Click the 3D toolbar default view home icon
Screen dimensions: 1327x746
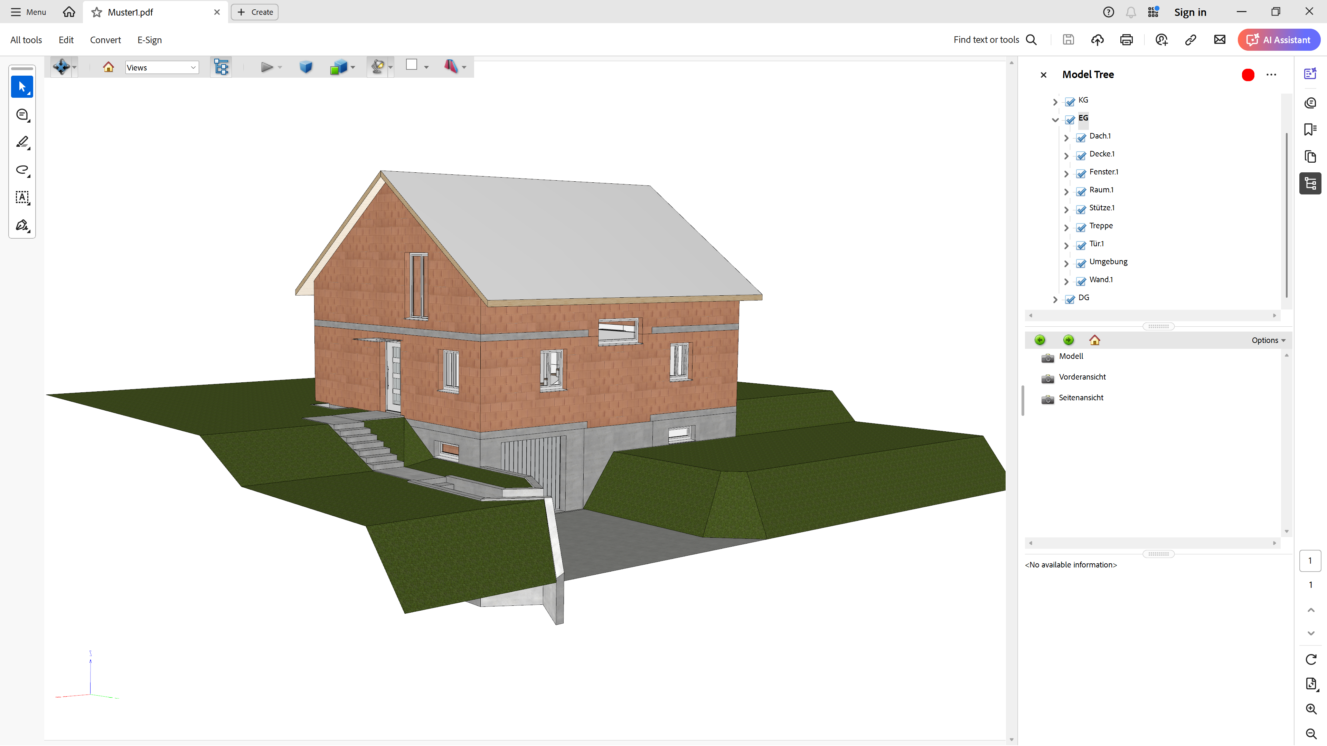point(108,67)
